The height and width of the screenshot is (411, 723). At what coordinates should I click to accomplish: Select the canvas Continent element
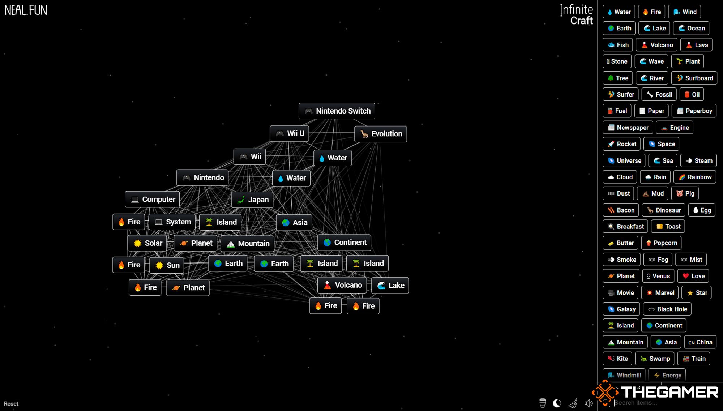tap(344, 243)
